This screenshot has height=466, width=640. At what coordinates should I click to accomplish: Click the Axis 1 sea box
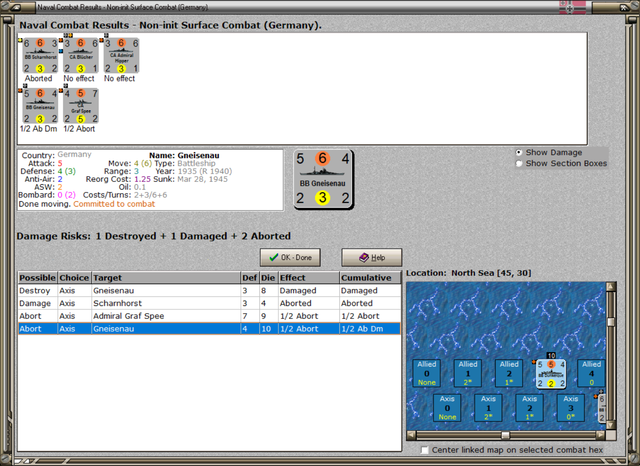pyautogui.click(x=488, y=407)
